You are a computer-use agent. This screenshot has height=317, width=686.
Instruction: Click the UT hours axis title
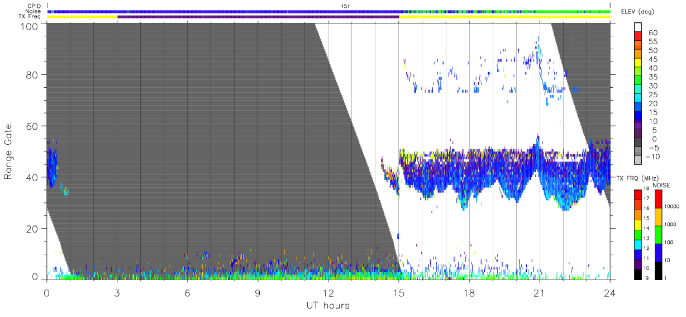click(x=328, y=305)
